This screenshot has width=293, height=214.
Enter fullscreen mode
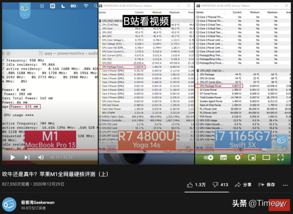click(x=280, y=157)
